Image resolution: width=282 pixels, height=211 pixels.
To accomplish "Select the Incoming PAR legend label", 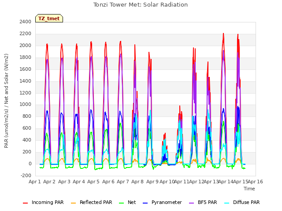I will click(x=48, y=202).
